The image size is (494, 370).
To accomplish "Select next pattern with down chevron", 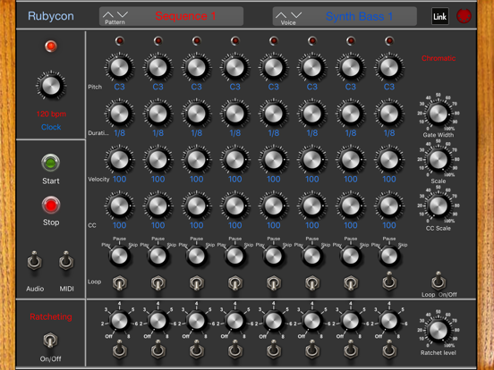I will [123, 14].
